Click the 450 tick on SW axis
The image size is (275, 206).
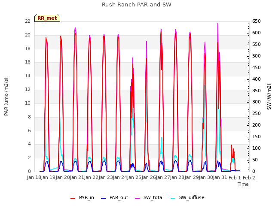click(x=257, y=68)
